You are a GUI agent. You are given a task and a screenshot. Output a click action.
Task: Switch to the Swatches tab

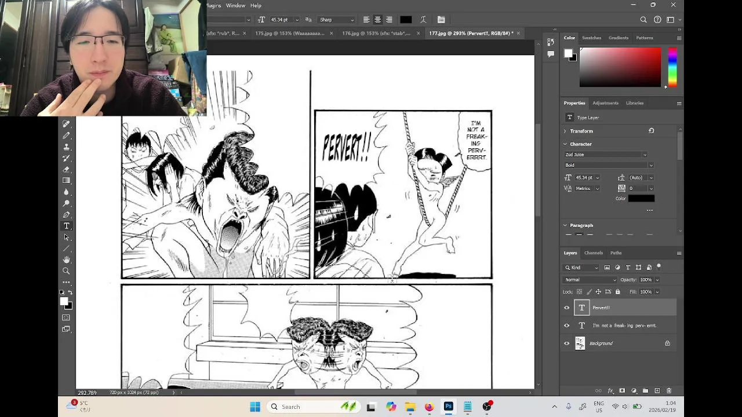(591, 38)
